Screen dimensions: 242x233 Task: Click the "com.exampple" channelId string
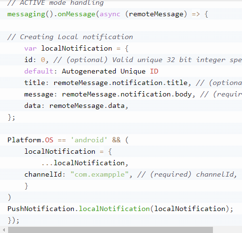pos(100,175)
